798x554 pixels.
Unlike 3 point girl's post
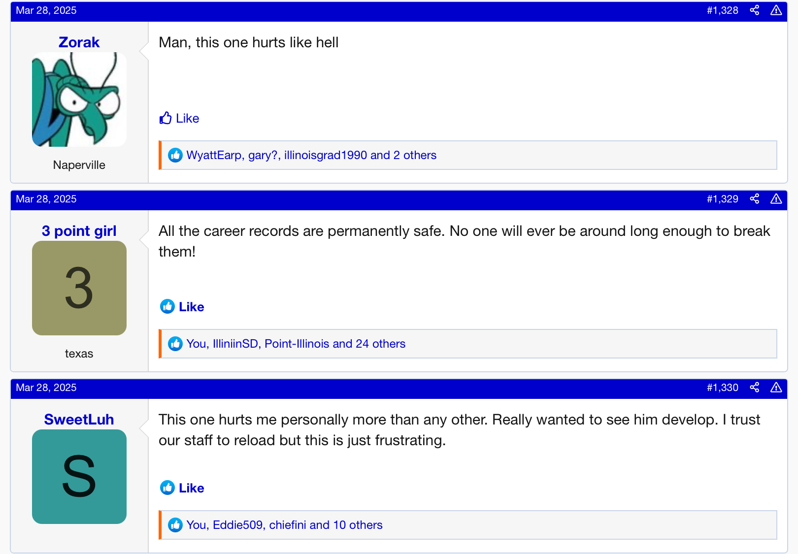[182, 307]
